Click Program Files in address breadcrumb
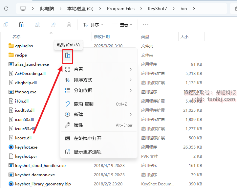Viewport: 237px width, 189px height. 121,9
